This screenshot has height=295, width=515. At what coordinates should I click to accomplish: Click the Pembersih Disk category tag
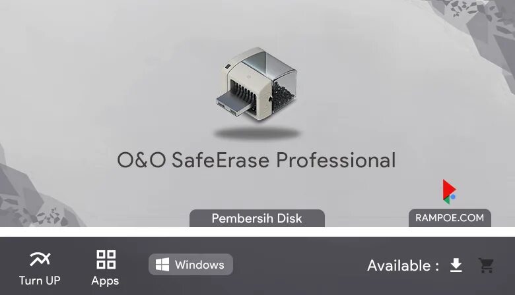tap(257, 218)
